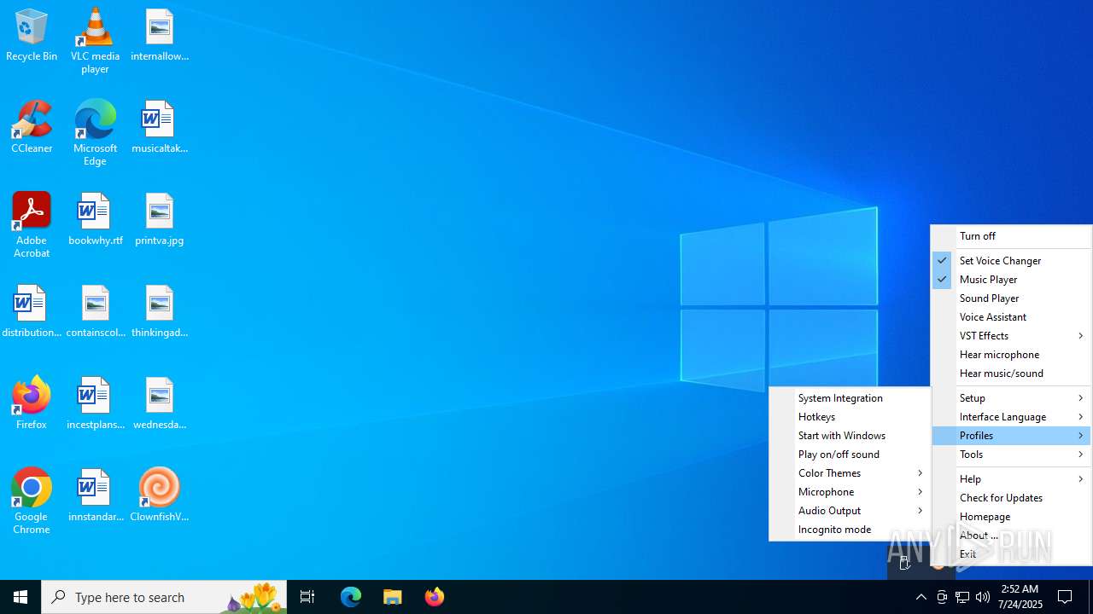This screenshot has height=614, width=1093.
Task: Select the ClownfishV desktop shortcut
Action: [x=160, y=496]
